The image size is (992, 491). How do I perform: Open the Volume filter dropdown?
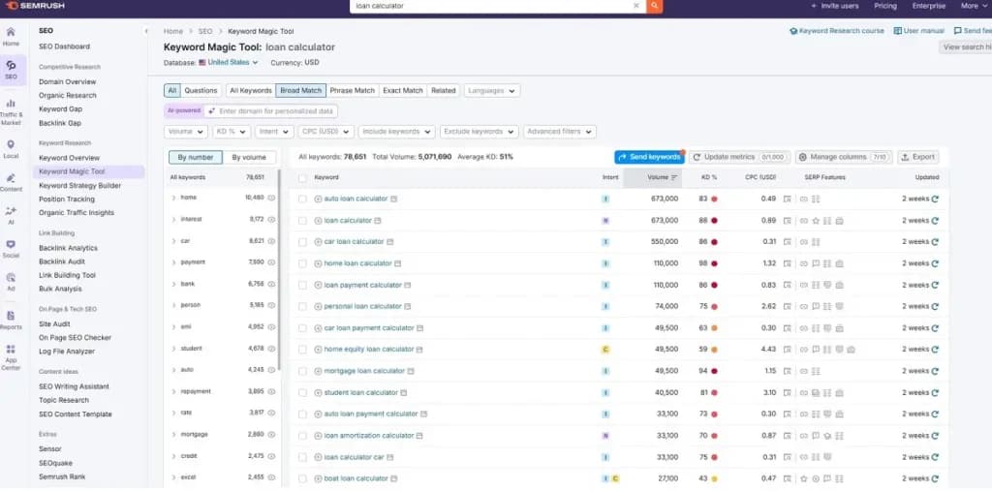[185, 132]
